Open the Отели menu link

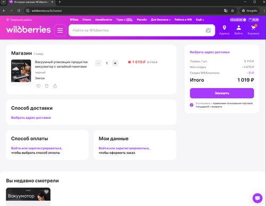87,20
